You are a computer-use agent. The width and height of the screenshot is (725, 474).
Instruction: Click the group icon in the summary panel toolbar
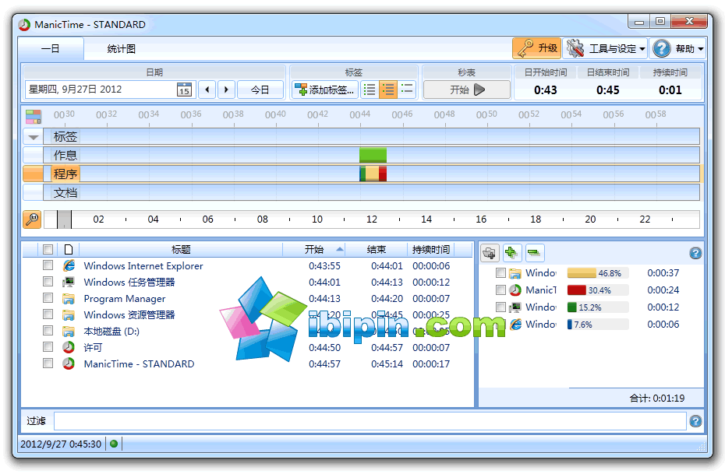[490, 253]
